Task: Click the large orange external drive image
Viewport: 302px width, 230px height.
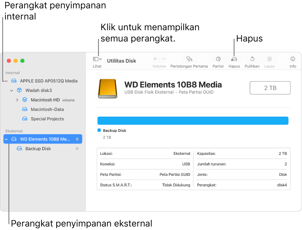Action: point(107,88)
